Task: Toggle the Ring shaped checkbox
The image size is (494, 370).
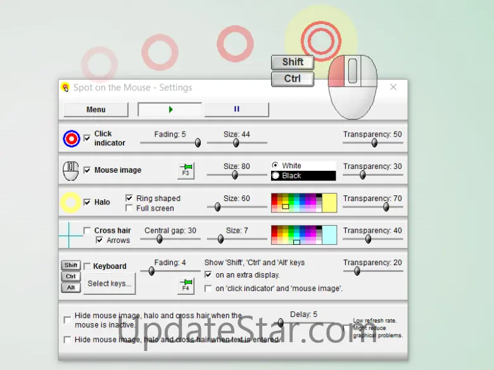Action: (129, 198)
